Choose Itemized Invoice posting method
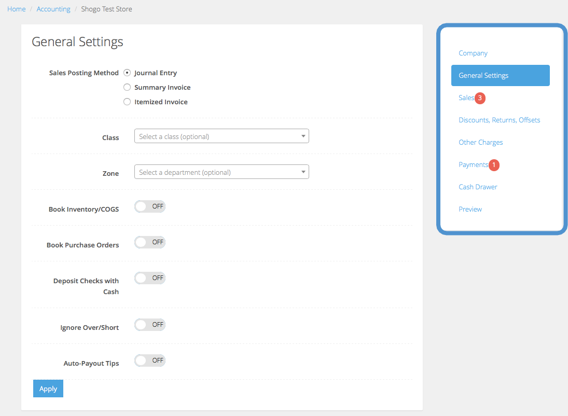The width and height of the screenshot is (568, 416). tap(127, 102)
